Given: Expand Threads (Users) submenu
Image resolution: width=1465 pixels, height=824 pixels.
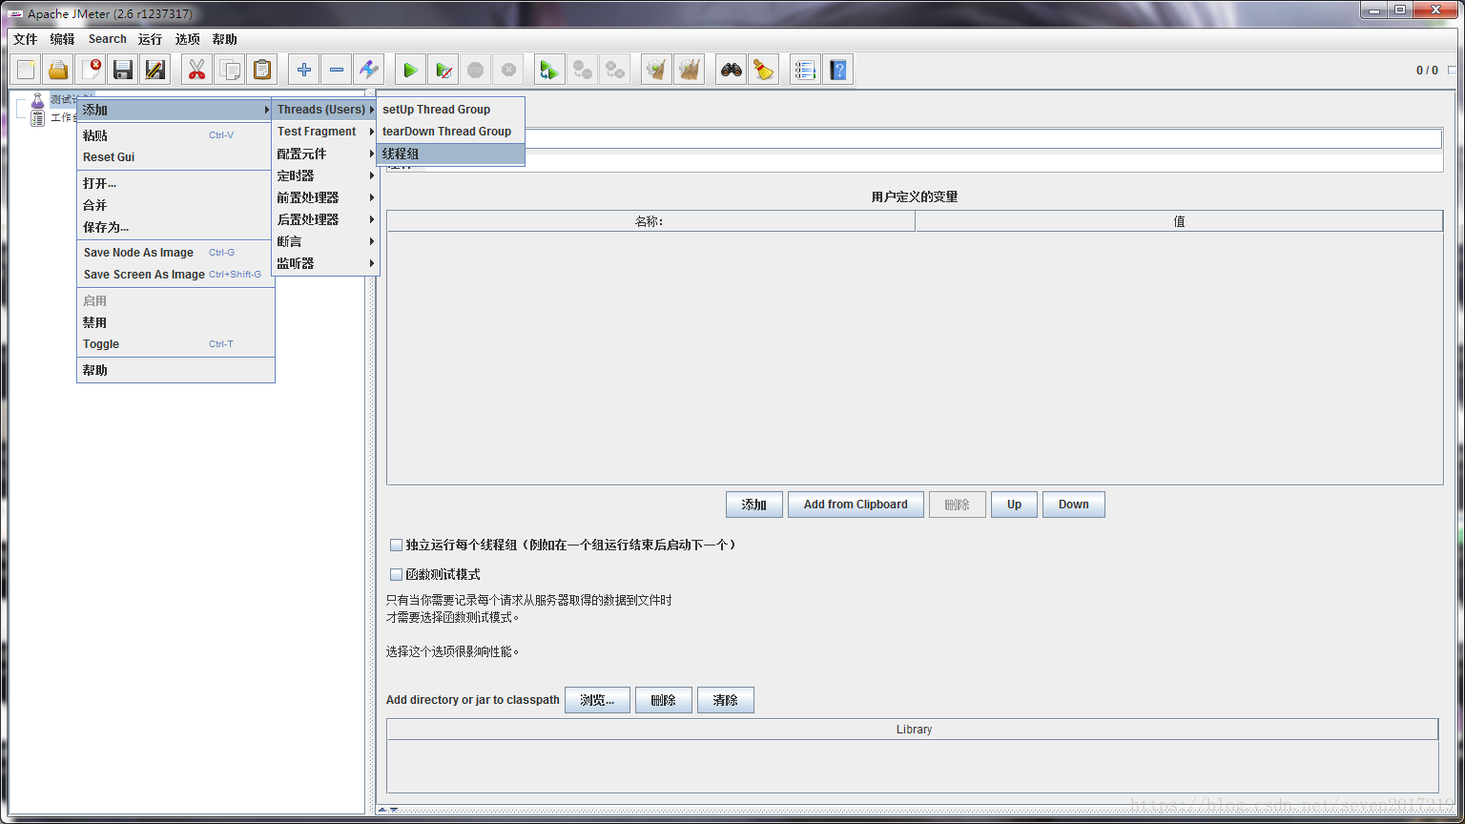Looking at the screenshot, I should click(x=325, y=110).
